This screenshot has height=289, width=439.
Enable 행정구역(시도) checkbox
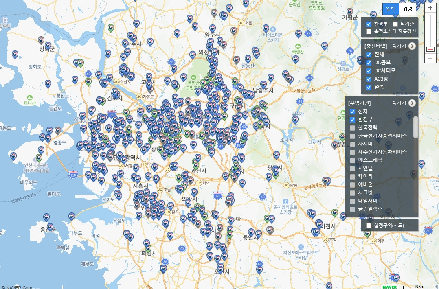tap(369, 226)
